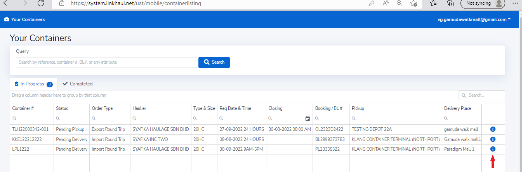Open info icon for container KKE122212222
Image resolution: width=523 pixels, height=172 pixels.
click(493, 139)
